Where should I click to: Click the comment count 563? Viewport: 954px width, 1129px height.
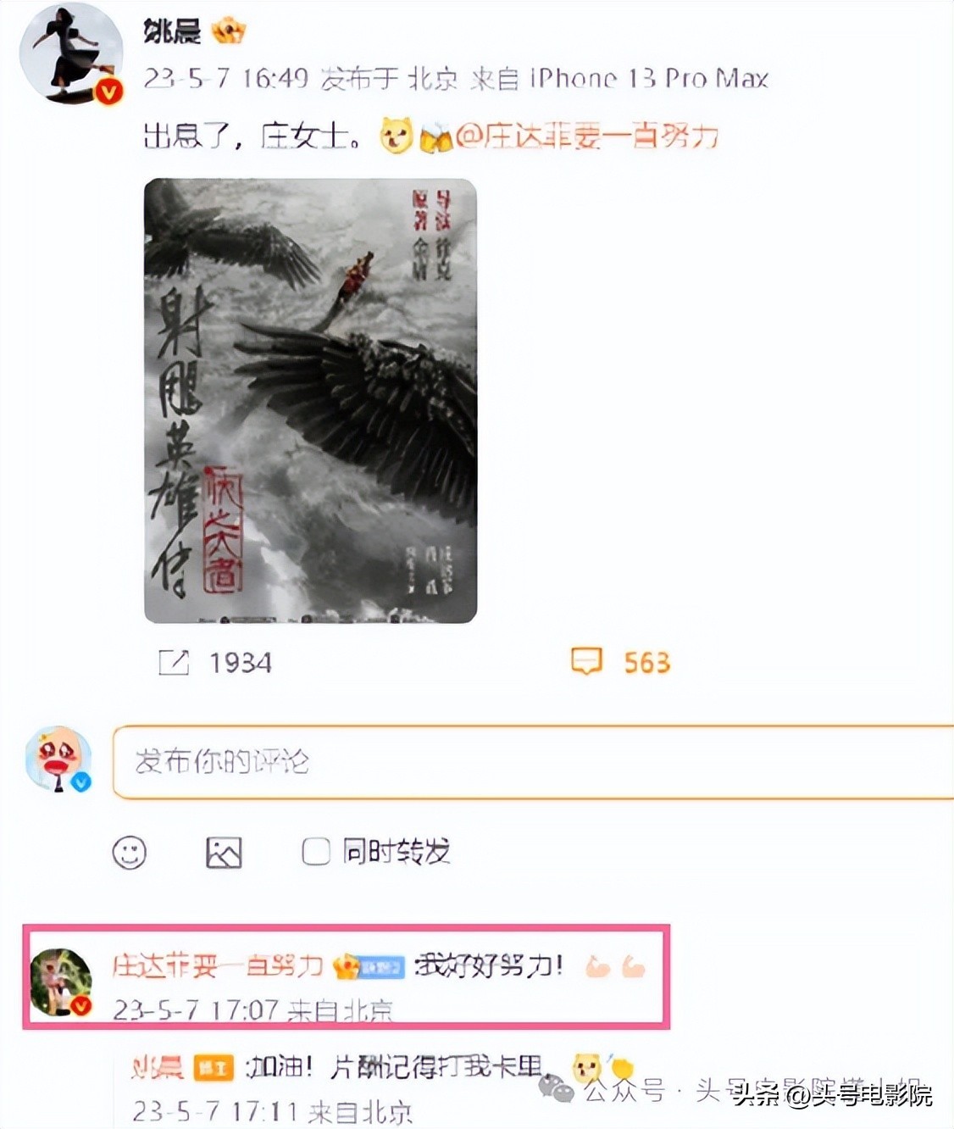[x=647, y=662]
